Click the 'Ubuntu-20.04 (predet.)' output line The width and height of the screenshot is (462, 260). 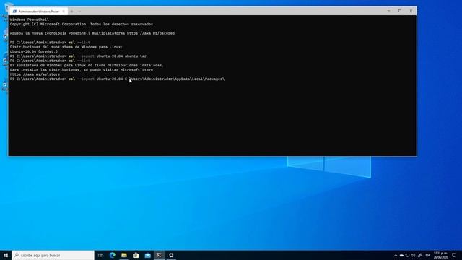pos(34,51)
